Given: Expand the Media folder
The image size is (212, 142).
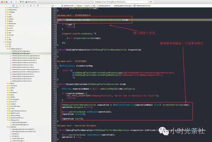Looking at the screenshot, I should pyautogui.click(x=6, y=21).
